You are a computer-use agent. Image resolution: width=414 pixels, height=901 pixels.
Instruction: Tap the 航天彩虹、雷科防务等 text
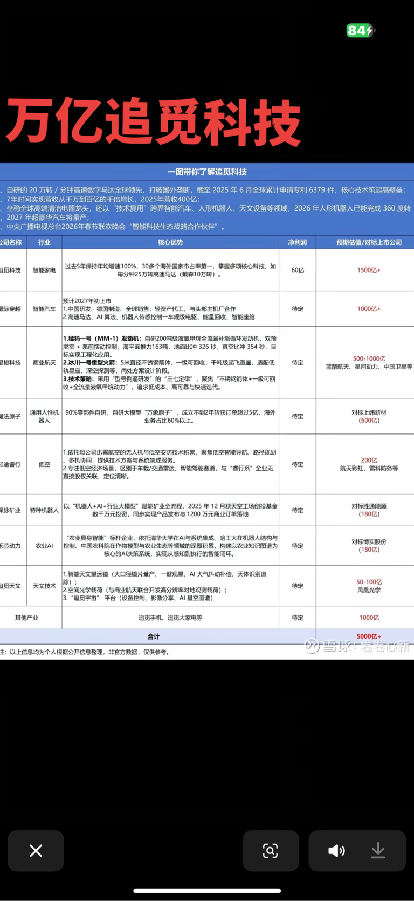pos(369,469)
